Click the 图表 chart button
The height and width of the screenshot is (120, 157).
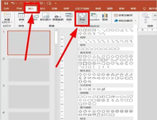(x=105, y=17)
